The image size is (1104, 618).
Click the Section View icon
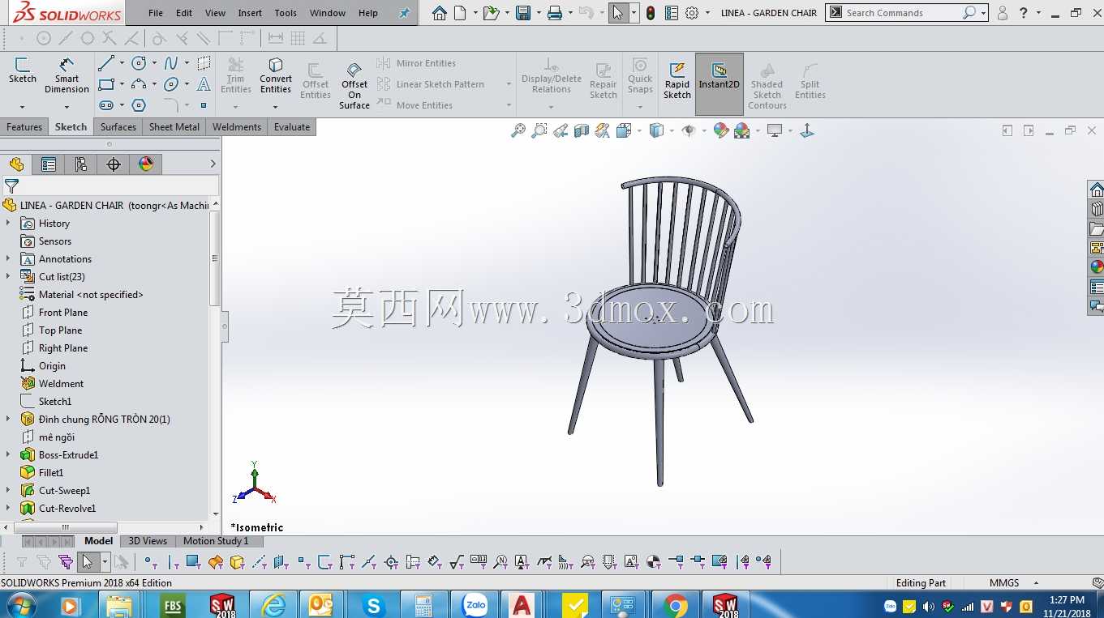[582, 130]
